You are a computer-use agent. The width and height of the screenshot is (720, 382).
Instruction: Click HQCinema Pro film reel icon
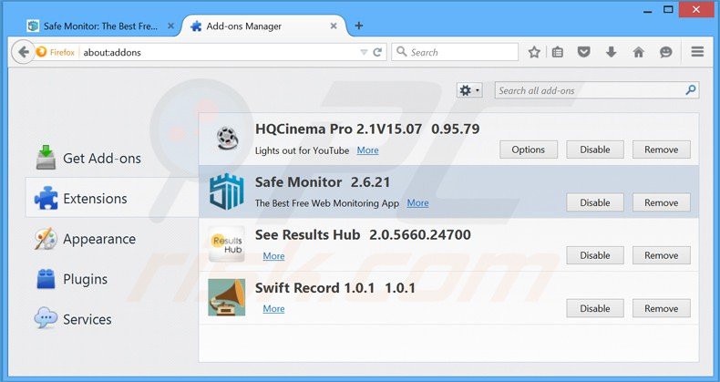pos(227,138)
